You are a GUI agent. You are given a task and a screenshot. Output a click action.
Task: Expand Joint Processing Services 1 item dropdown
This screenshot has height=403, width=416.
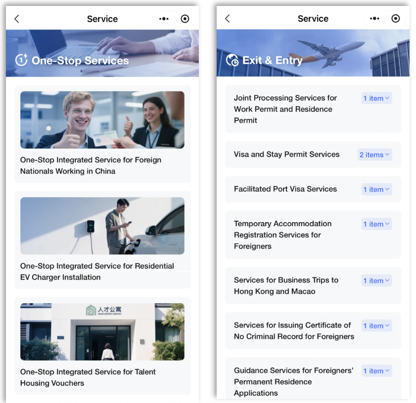[x=376, y=98]
